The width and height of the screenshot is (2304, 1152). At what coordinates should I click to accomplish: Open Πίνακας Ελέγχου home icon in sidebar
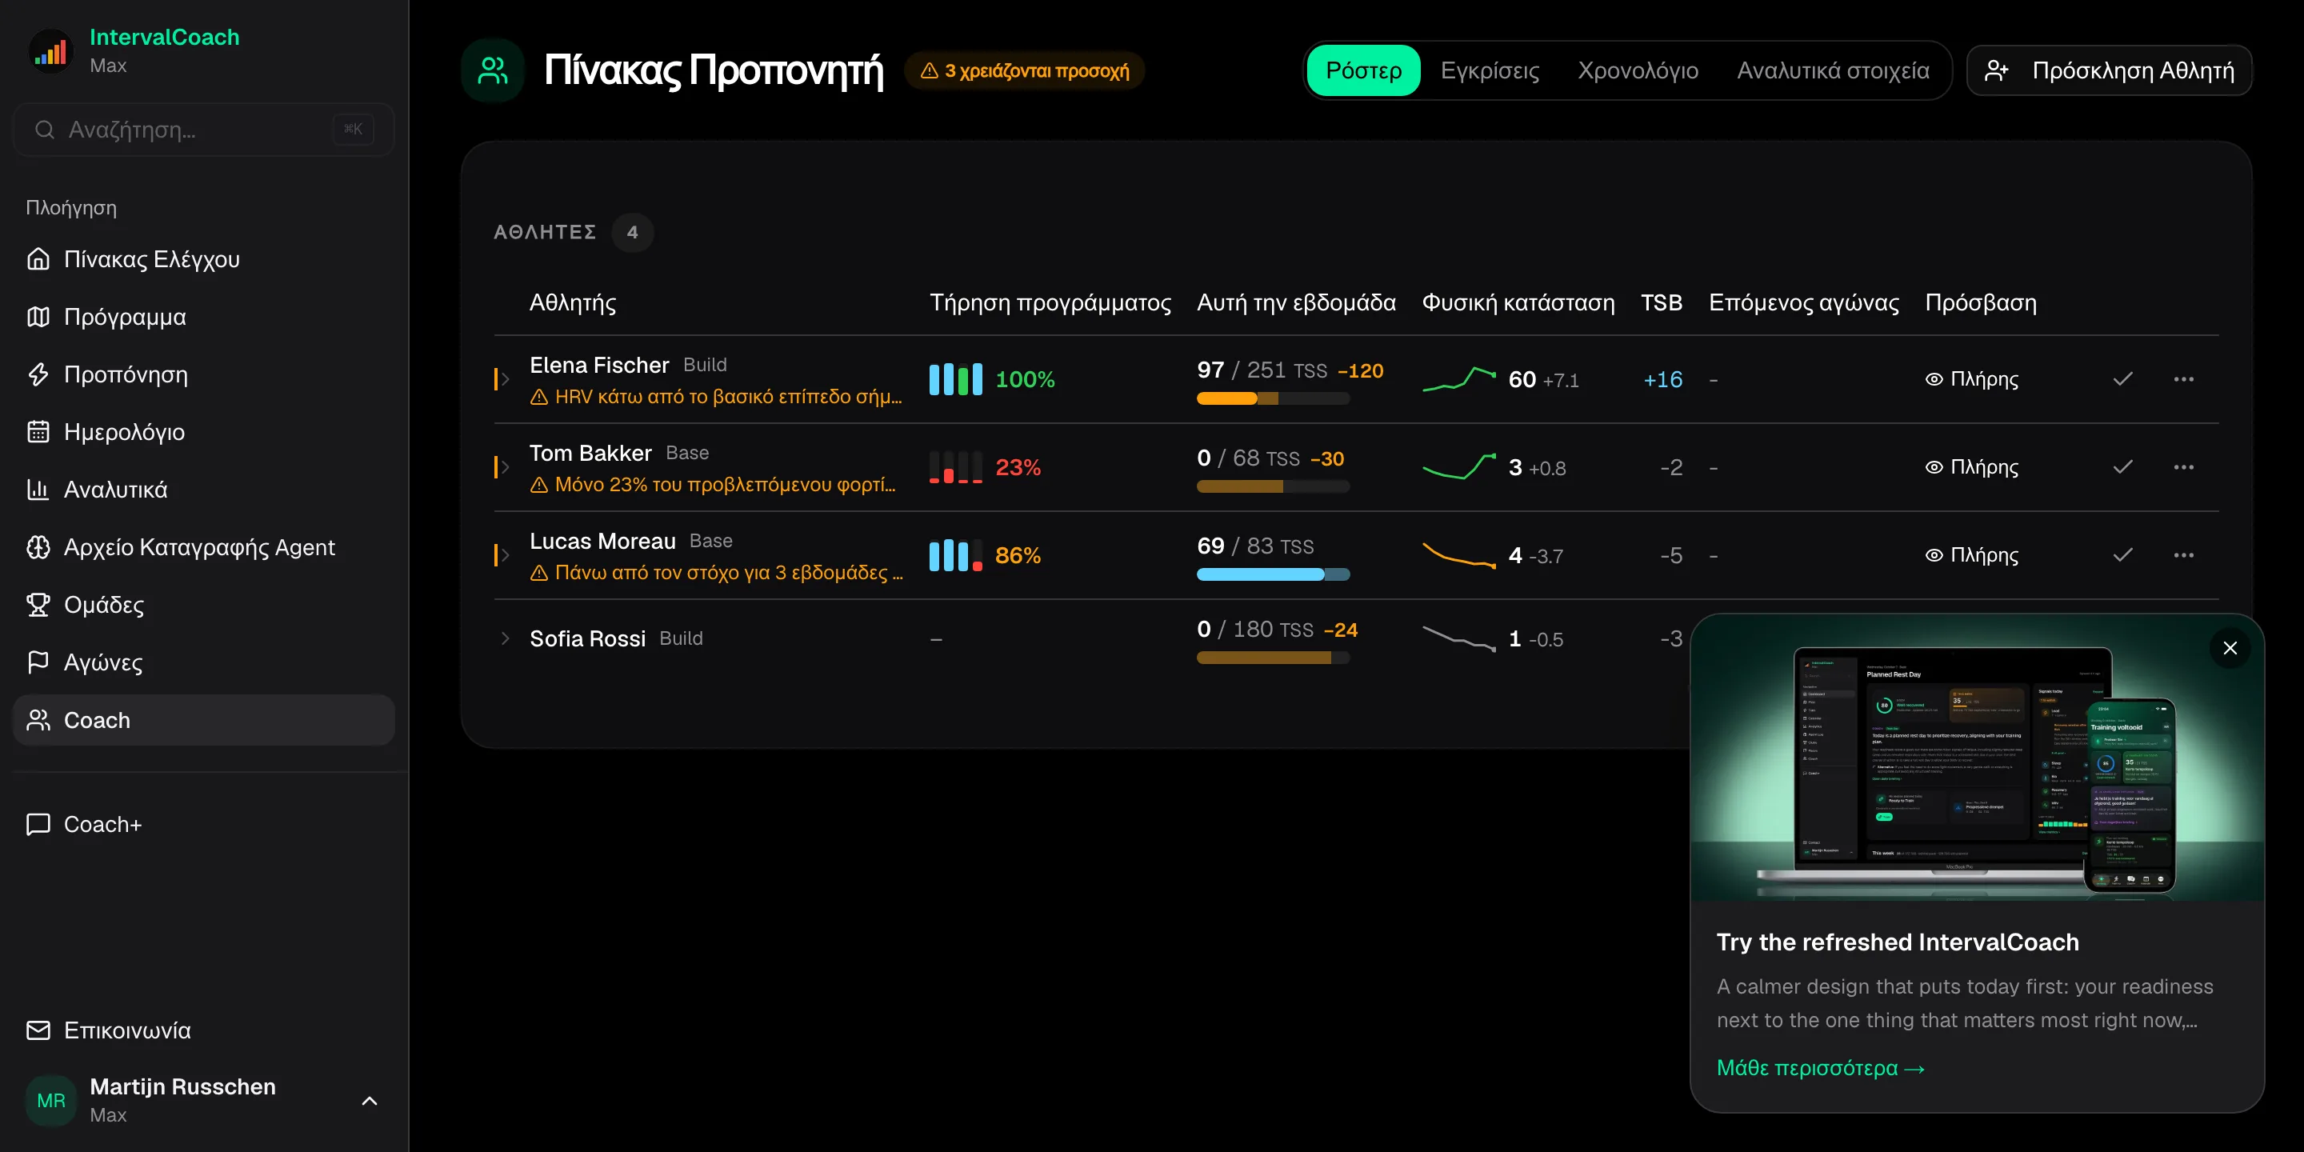pyautogui.click(x=38, y=259)
